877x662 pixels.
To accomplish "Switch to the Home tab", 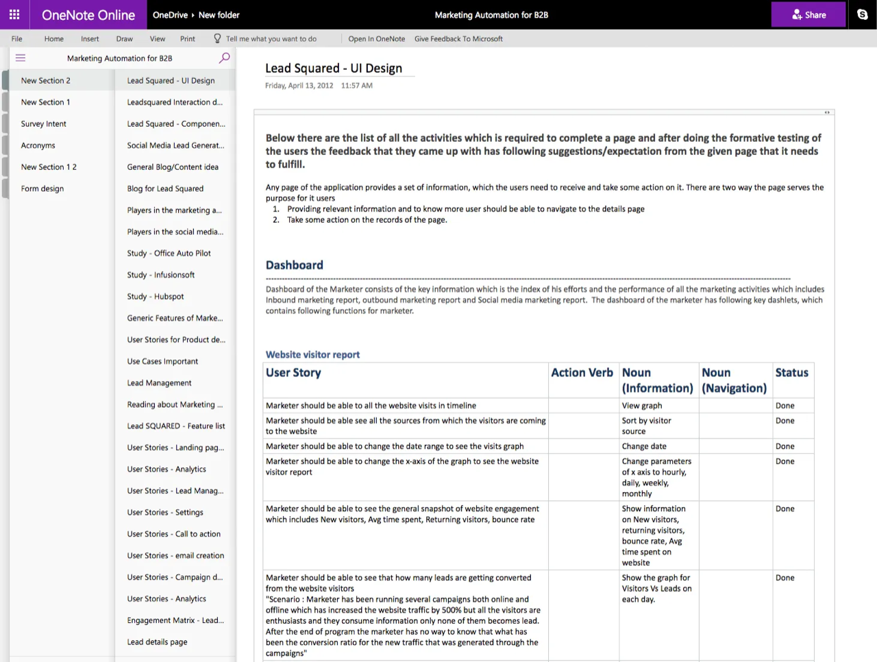I will click(x=54, y=39).
